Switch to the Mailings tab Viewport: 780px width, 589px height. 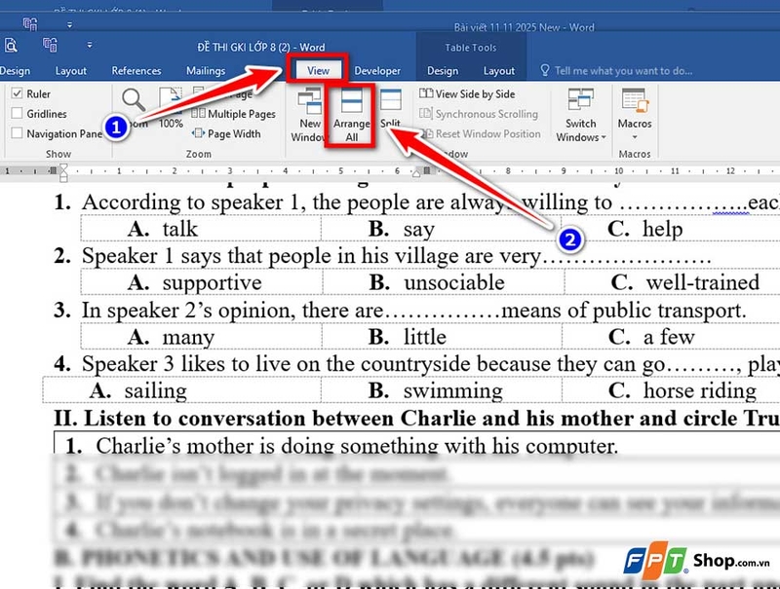tap(206, 70)
